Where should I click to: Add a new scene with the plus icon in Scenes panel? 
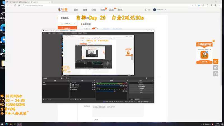pos(44,99)
